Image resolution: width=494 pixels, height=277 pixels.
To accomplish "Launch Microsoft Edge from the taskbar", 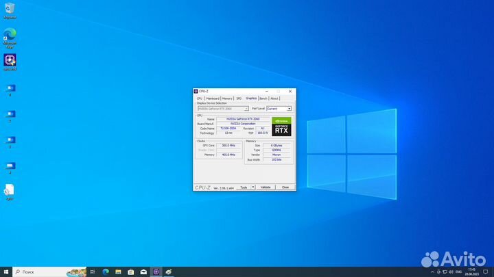I will coord(106,272).
